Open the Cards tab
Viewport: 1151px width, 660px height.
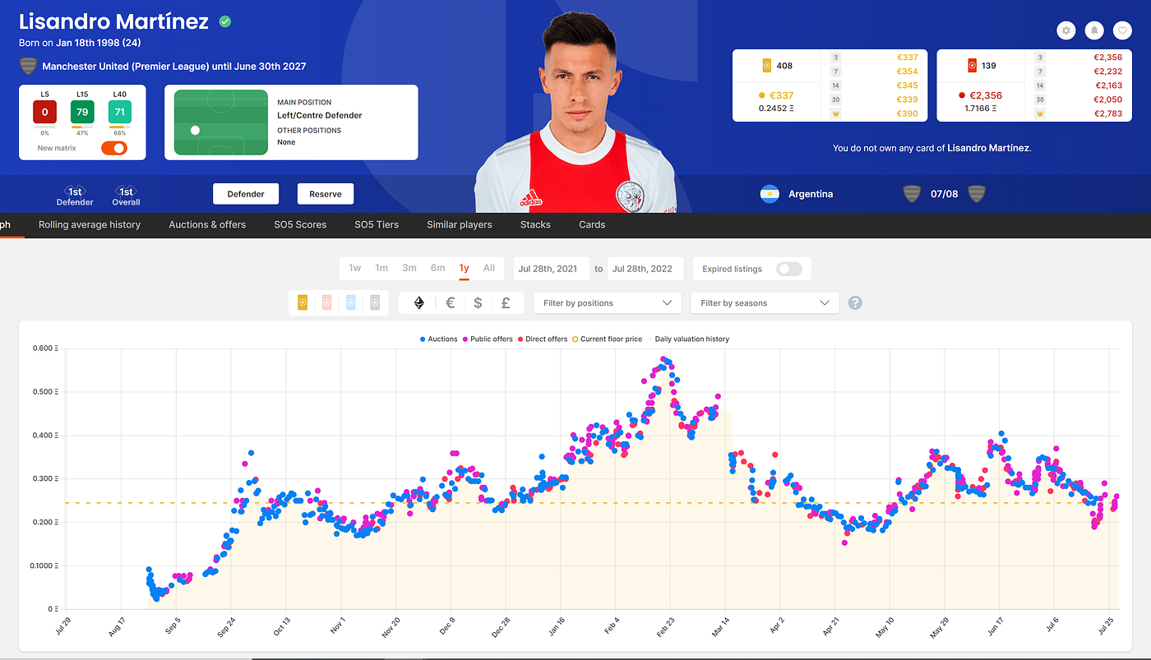592,224
